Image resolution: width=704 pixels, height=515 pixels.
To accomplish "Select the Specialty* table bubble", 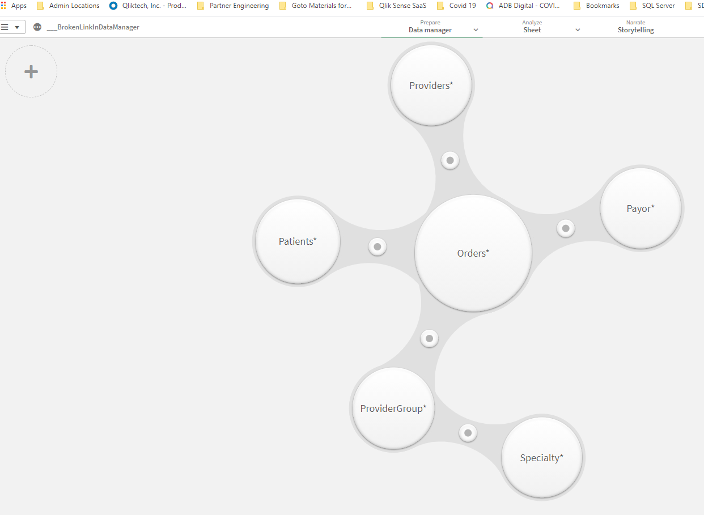I will pos(542,458).
